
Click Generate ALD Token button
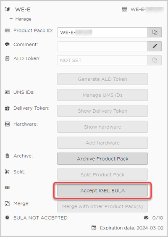(x=102, y=79)
